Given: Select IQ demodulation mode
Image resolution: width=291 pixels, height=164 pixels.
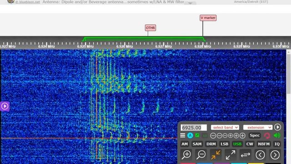Looking at the screenshot, I should [277, 144].
